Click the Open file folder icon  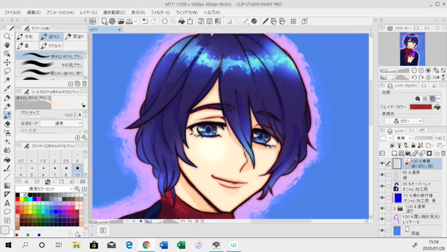pos(121,22)
